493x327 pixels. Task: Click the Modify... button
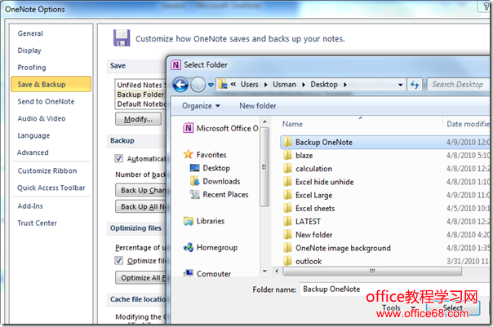tap(138, 120)
